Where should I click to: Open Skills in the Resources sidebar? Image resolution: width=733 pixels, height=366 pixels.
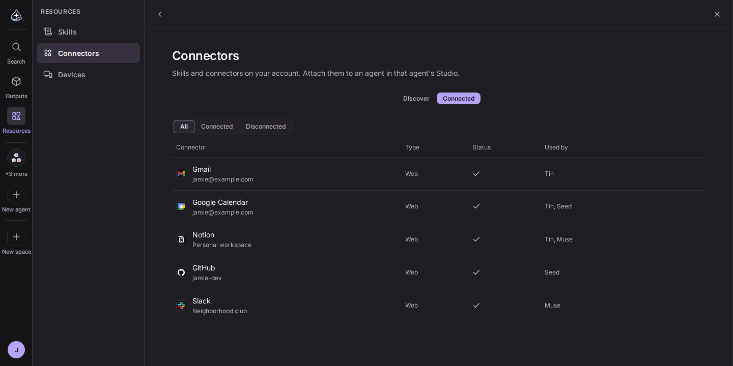(88, 32)
